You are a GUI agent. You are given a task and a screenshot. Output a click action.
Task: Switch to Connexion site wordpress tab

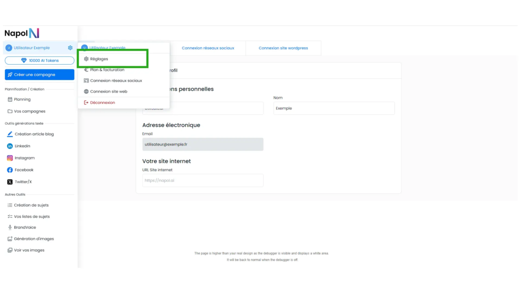point(283,48)
